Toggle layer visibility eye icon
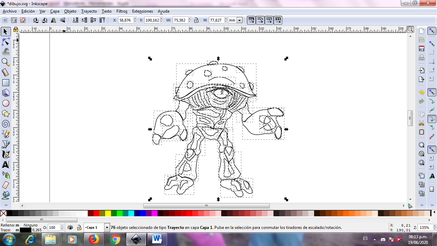 click(70, 228)
